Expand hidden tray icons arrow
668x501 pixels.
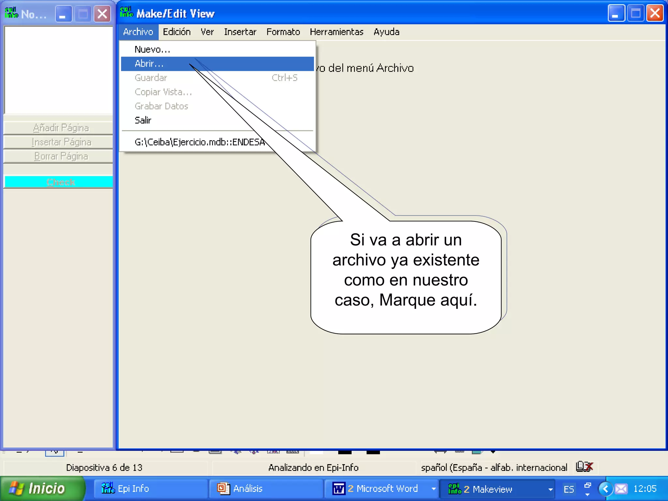coord(606,489)
